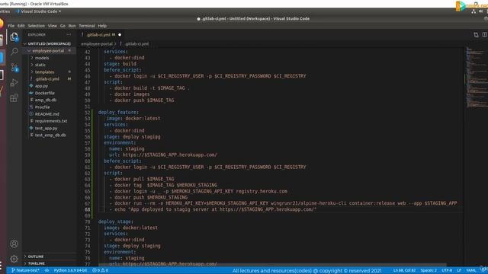This screenshot has height=274, width=488.
Task: Open test_app.py in the explorer
Action: click(x=46, y=128)
